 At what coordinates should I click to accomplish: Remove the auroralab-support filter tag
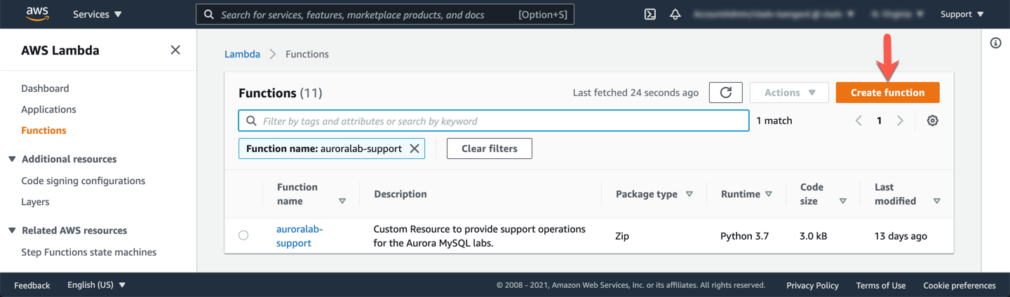(415, 148)
